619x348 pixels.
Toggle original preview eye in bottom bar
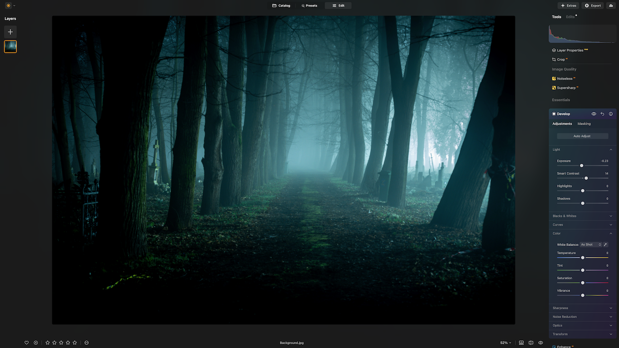click(541, 343)
